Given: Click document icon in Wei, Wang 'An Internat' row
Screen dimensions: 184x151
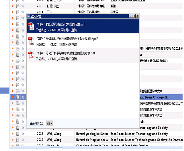Looking at the screenshot, I should (18, 140).
